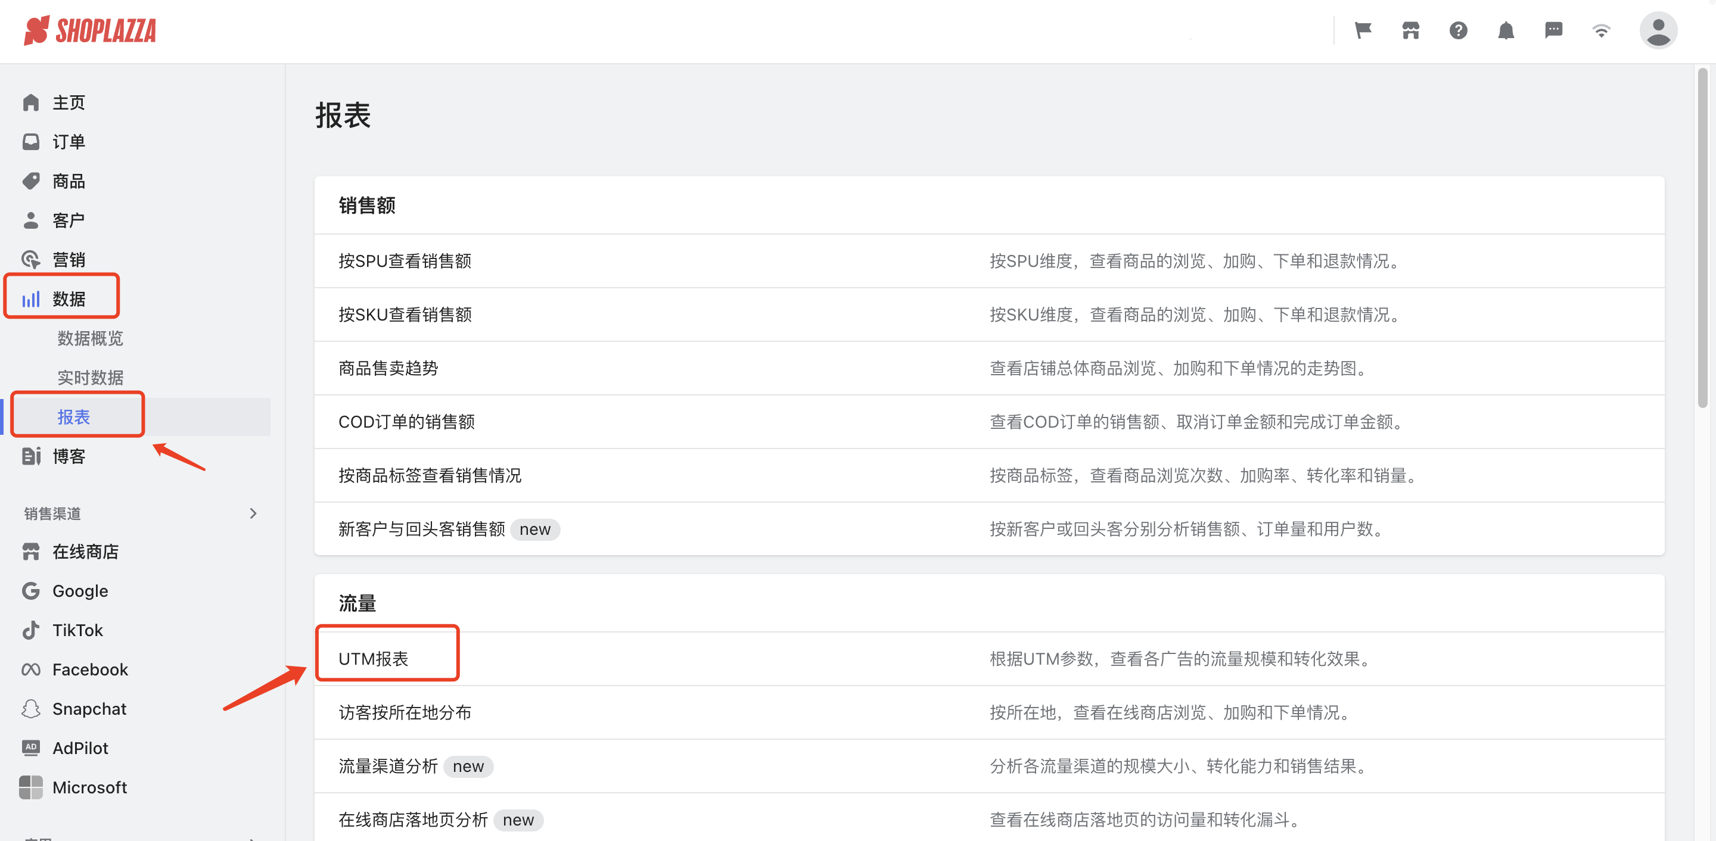Go to 实时数据 submenu item

point(90,378)
